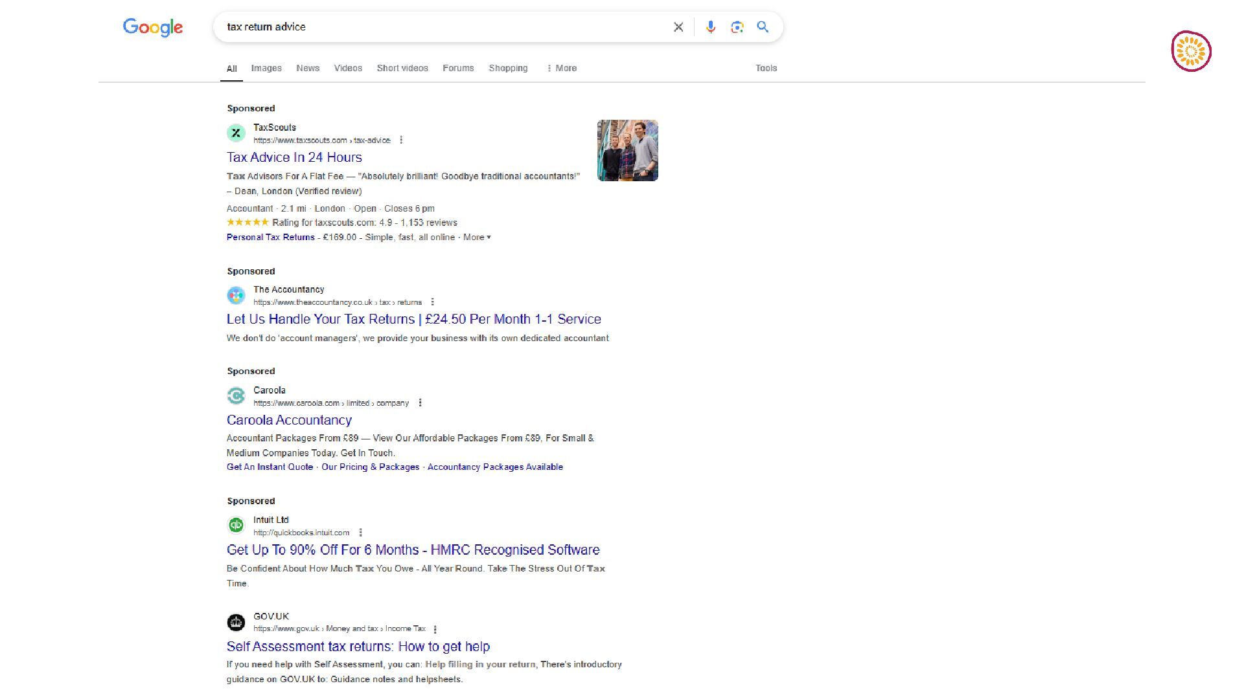
Task: Click the http://quickbooks.intuit.com URL text
Action: 301,533
